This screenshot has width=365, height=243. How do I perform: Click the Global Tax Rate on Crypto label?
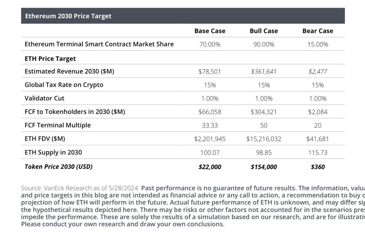pos(64,85)
